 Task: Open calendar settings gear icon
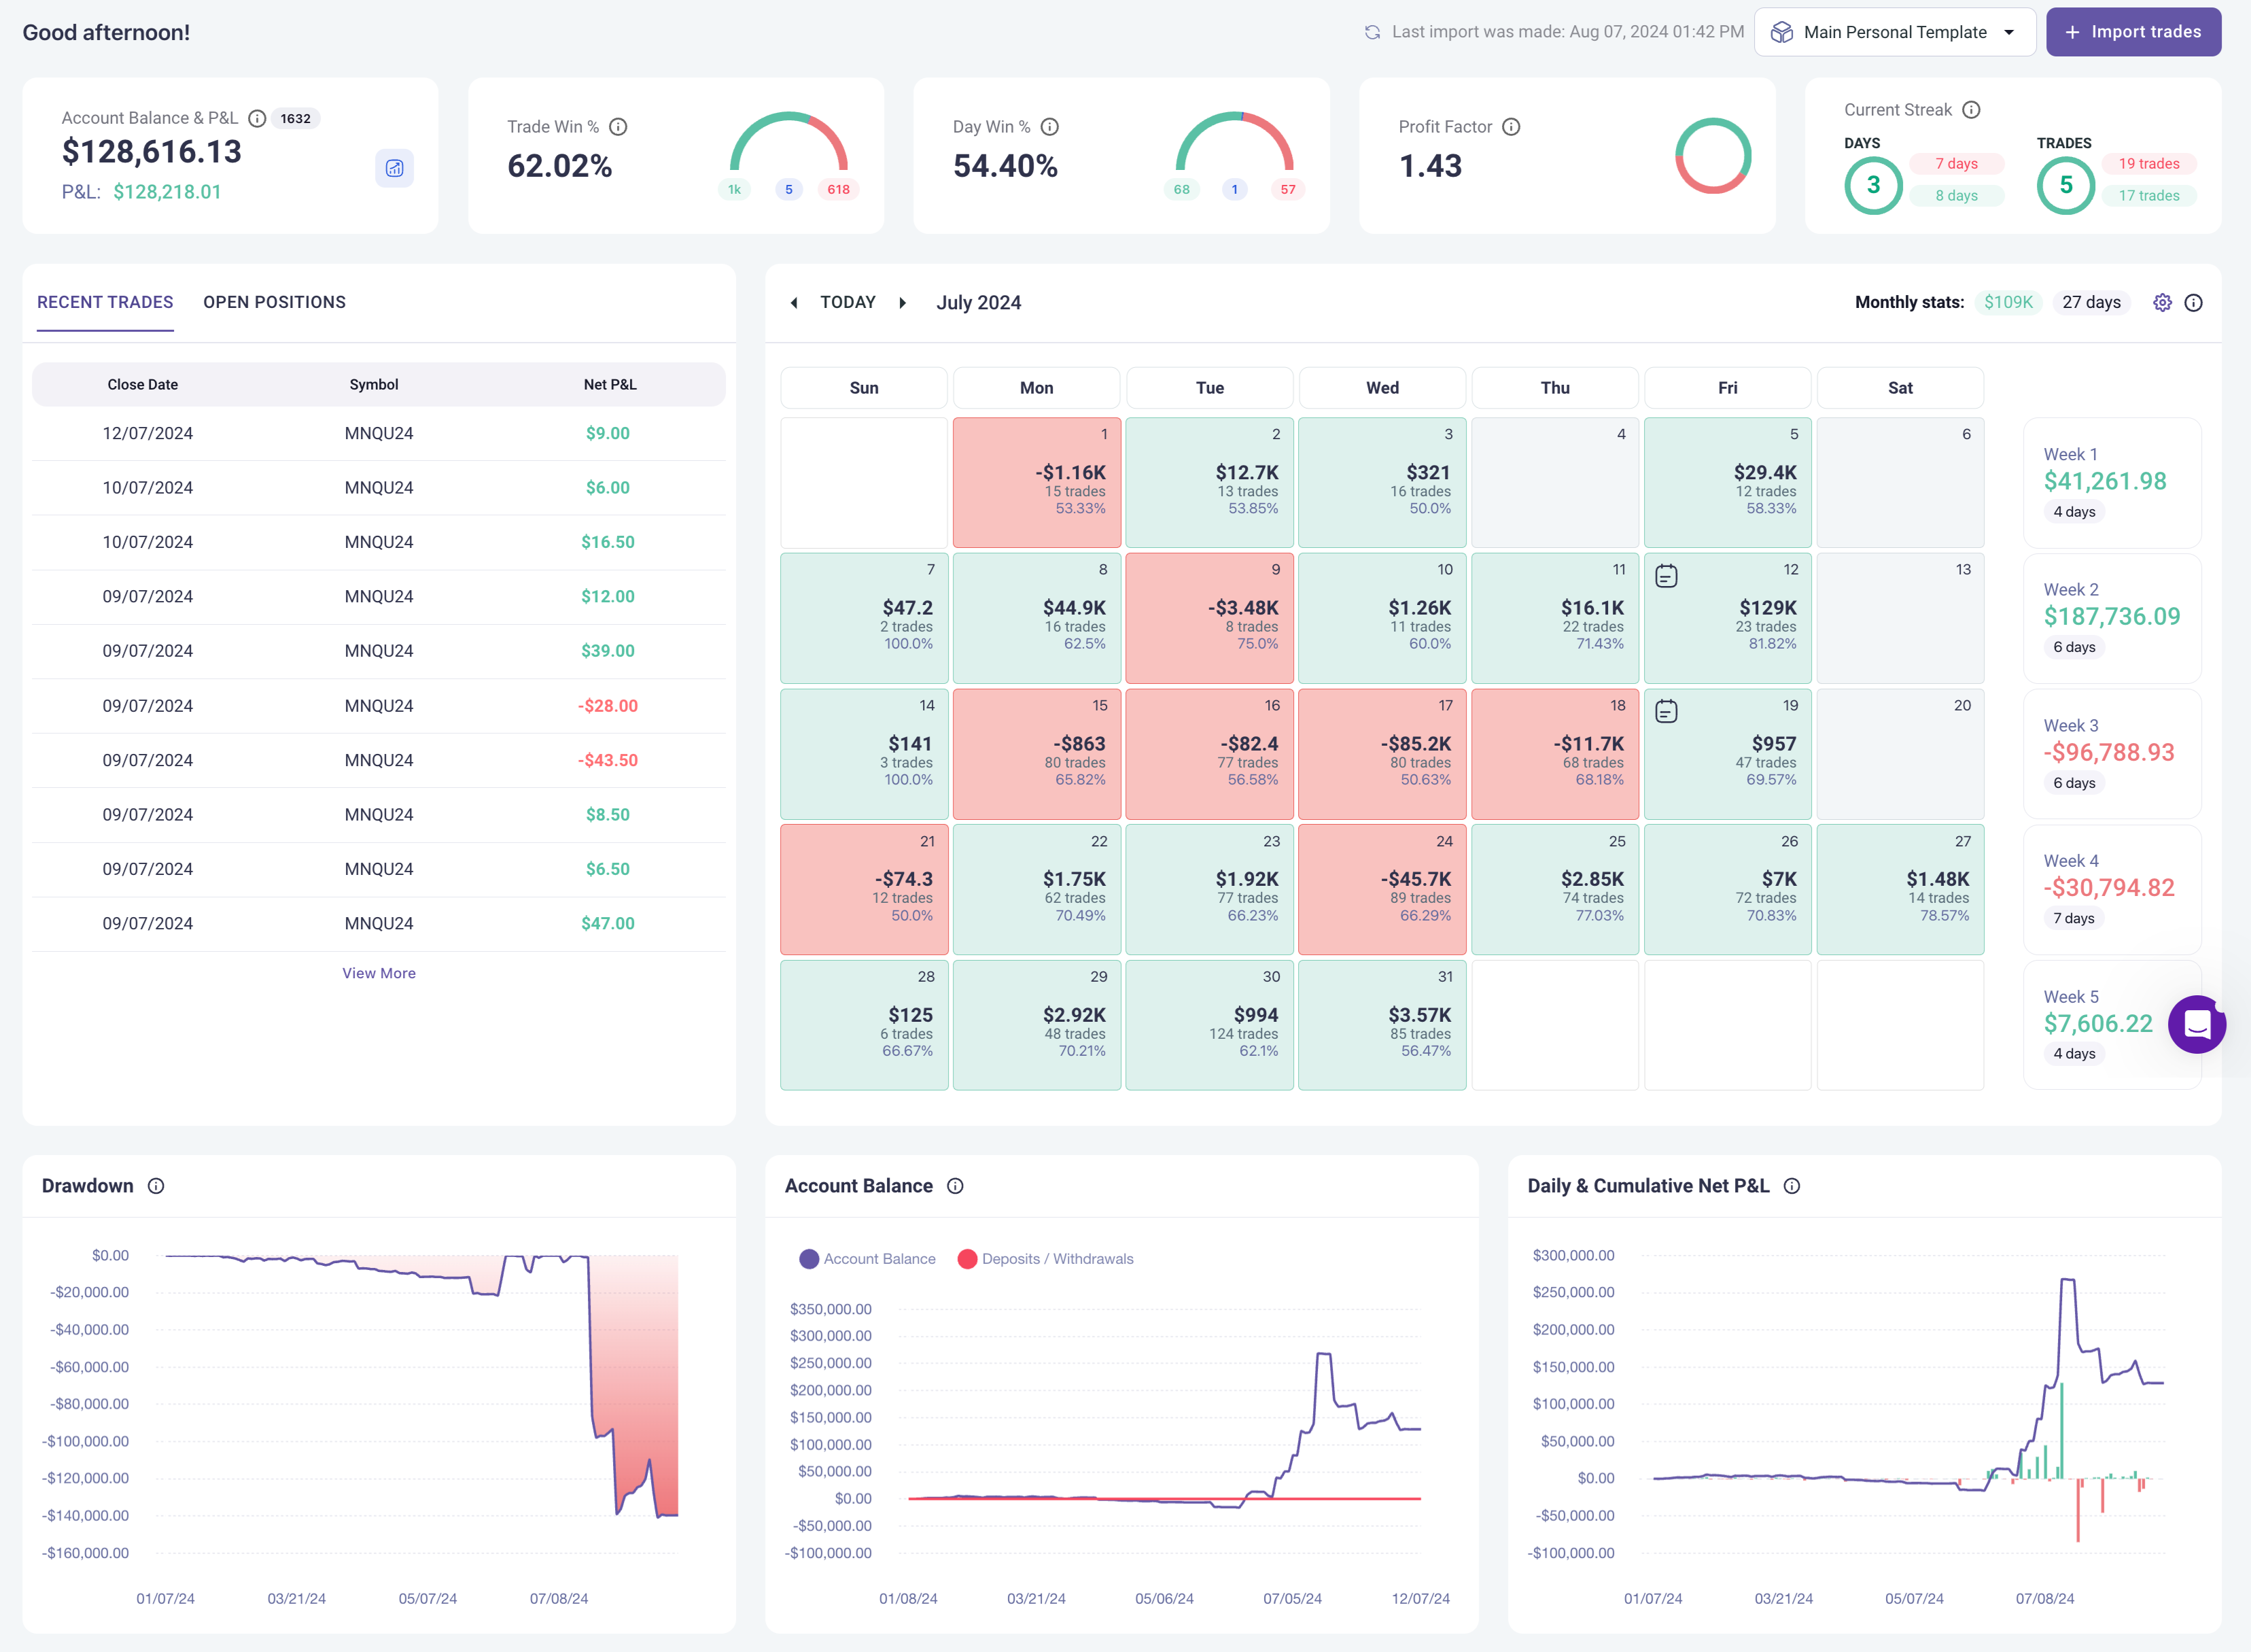tap(2162, 303)
